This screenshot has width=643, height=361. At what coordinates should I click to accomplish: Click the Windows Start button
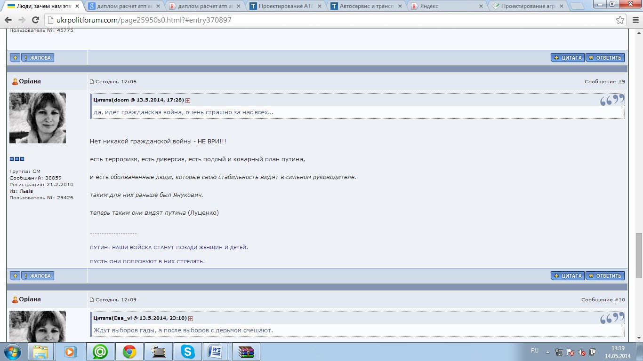point(12,352)
